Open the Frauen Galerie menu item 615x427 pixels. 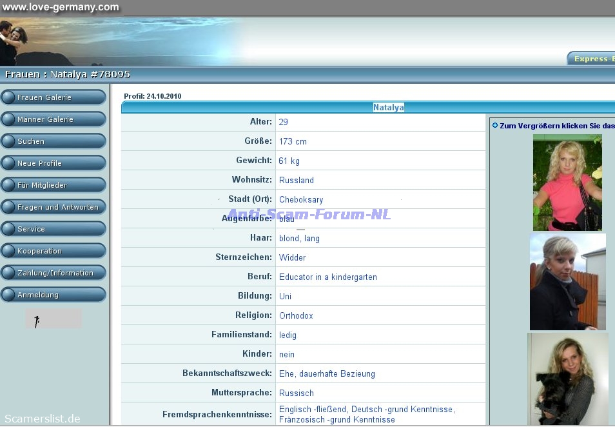coord(53,97)
